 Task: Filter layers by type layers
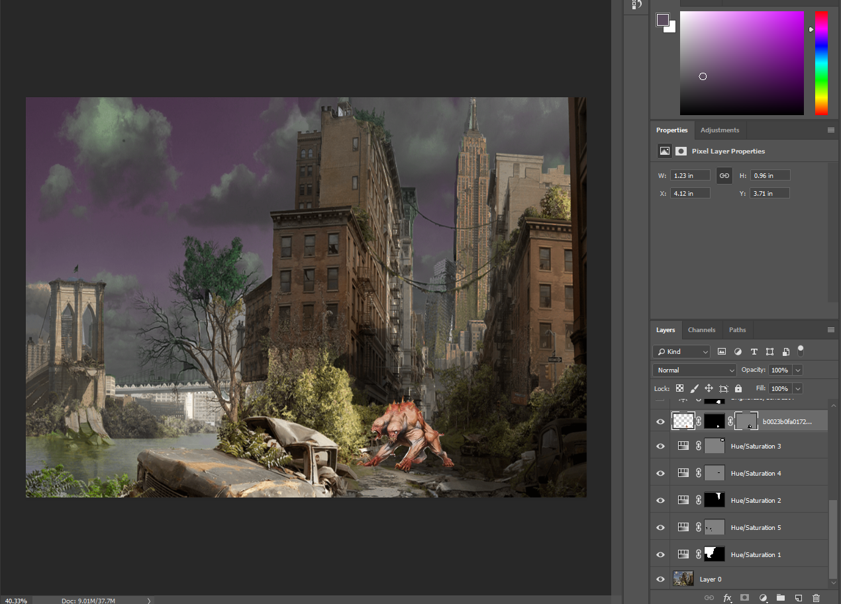pyautogui.click(x=754, y=352)
